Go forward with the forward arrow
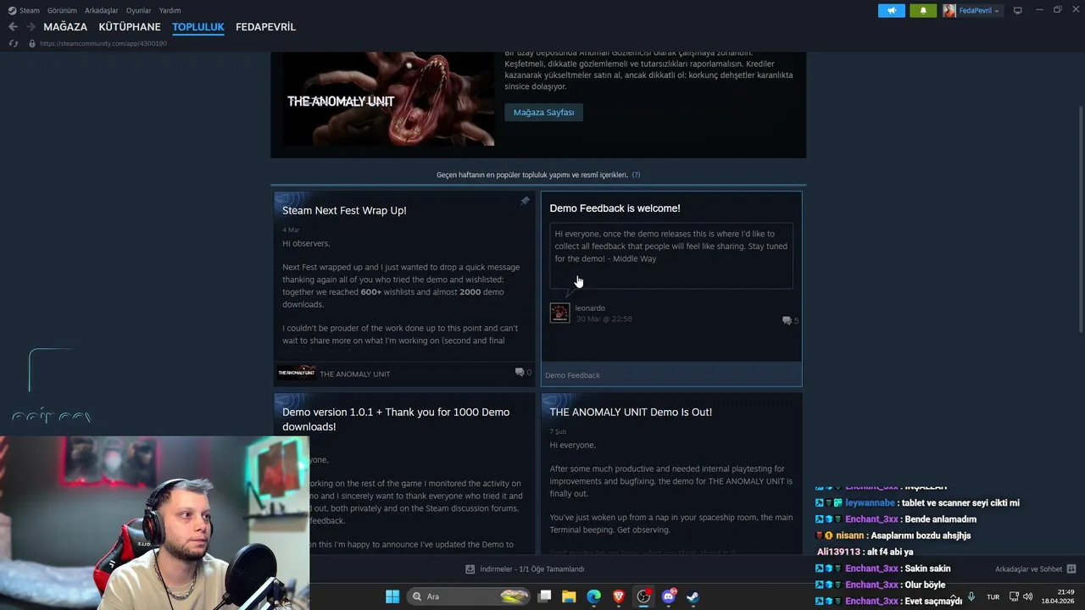 [x=31, y=27]
